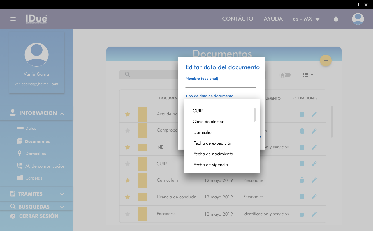Viewport: 373px width, 231px height.
Task: Delete the Licencia de conducir document
Action: [302, 197]
